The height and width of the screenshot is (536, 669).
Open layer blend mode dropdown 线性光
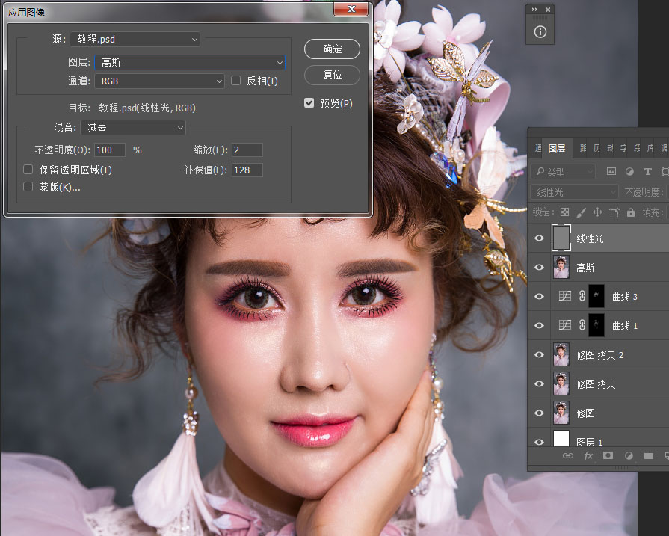pos(574,192)
